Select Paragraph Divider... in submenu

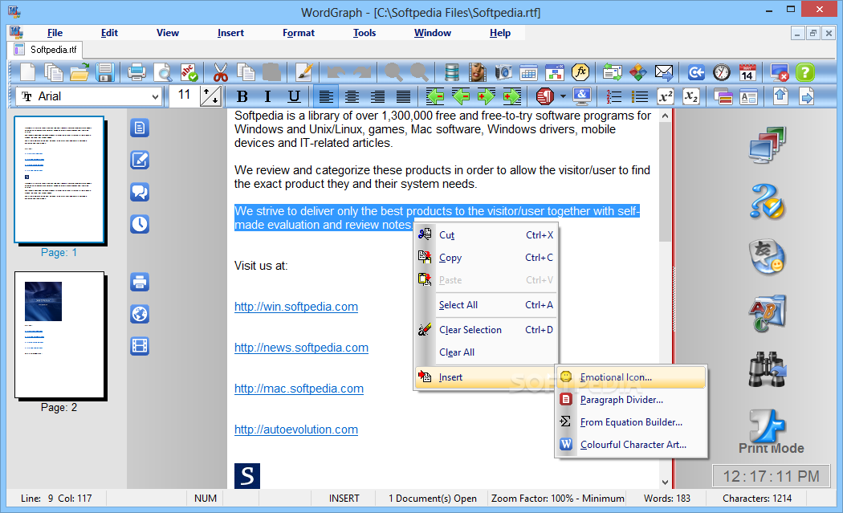[x=631, y=400]
